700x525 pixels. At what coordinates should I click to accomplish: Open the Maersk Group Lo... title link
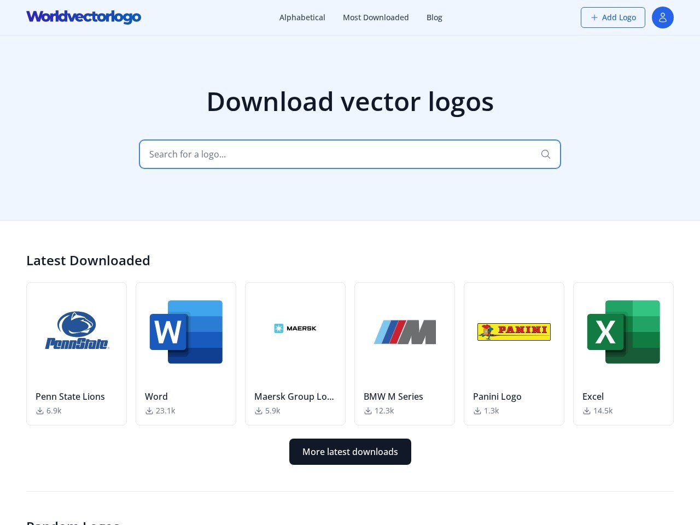pos(294,396)
